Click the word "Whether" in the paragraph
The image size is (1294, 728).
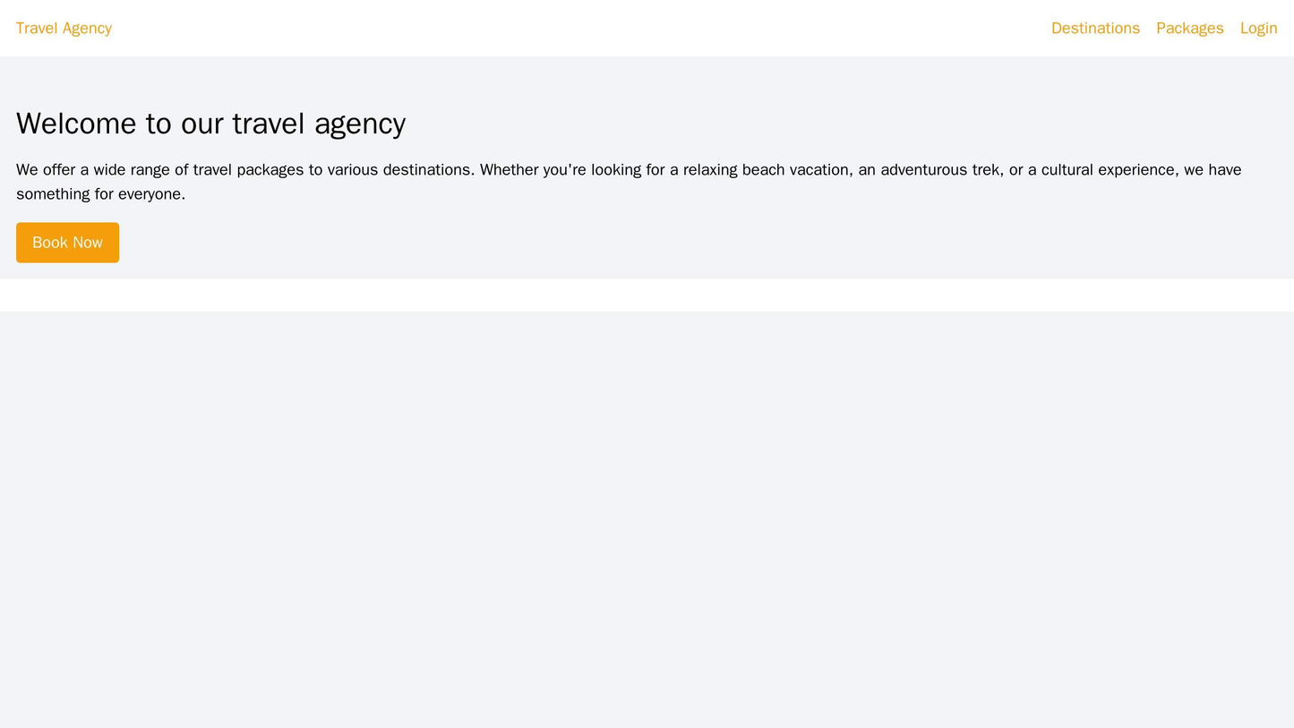(x=508, y=170)
